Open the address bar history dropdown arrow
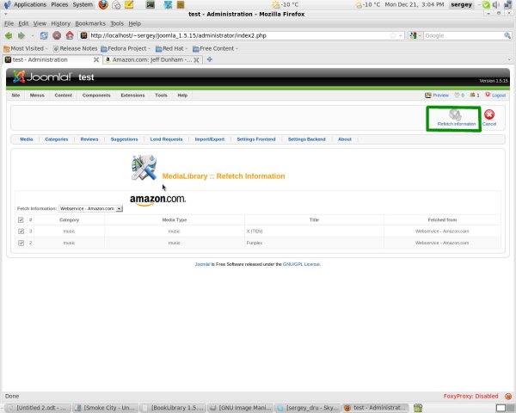Image resolution: width=516 pixels, height=413 pixels. (401, 35)
